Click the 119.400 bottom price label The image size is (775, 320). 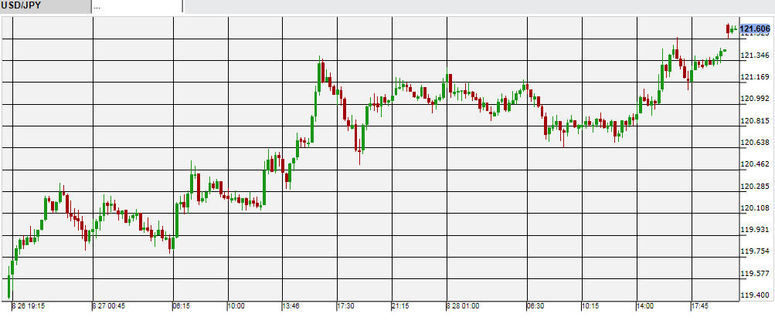click(755, 295)
